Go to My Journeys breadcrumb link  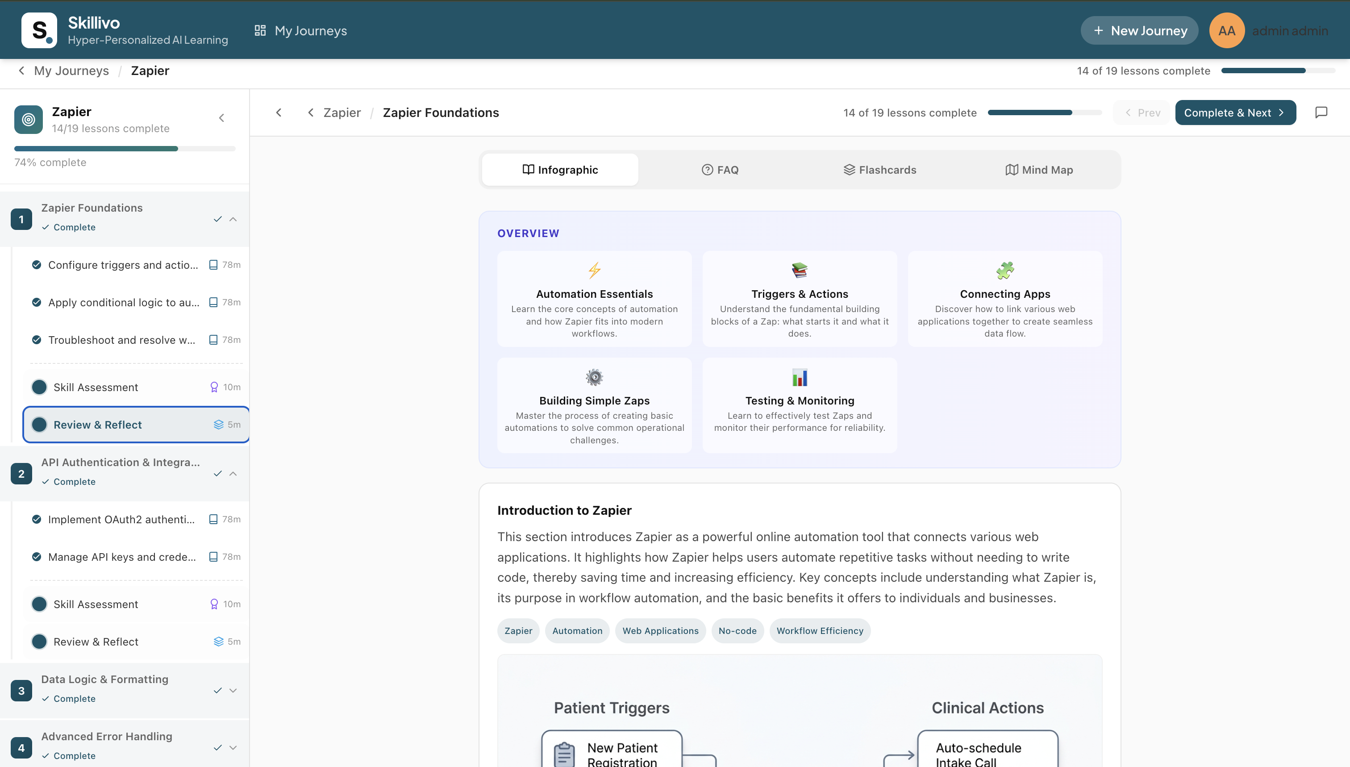point(71,71)
